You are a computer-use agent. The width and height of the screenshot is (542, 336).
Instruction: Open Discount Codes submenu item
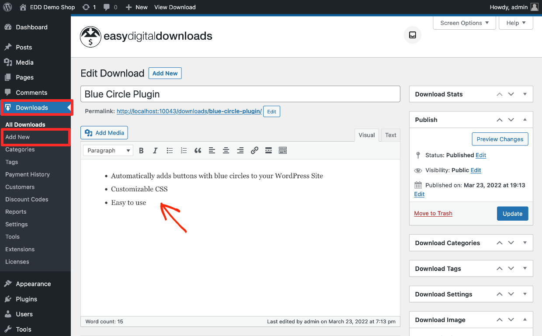coord(27,199)
